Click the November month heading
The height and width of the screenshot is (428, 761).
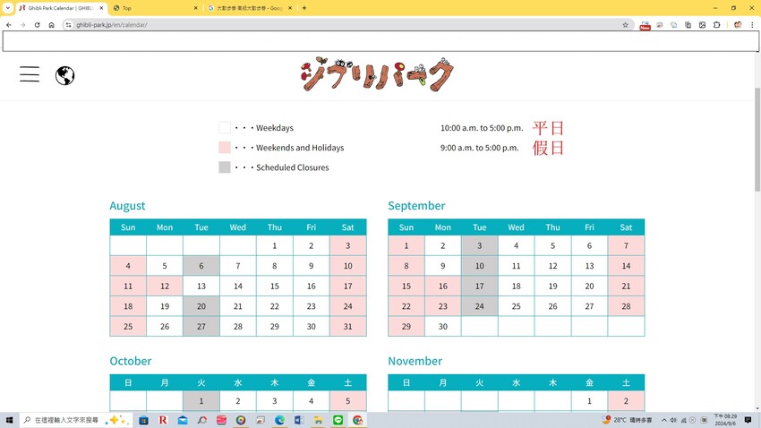coord(415,361)
